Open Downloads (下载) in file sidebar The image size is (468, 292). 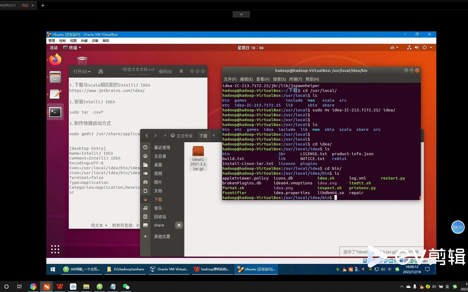point(162,199)
